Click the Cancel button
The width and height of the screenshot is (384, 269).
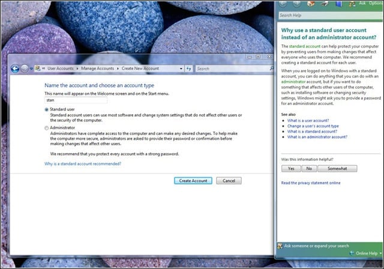click(x=229, y=181)
